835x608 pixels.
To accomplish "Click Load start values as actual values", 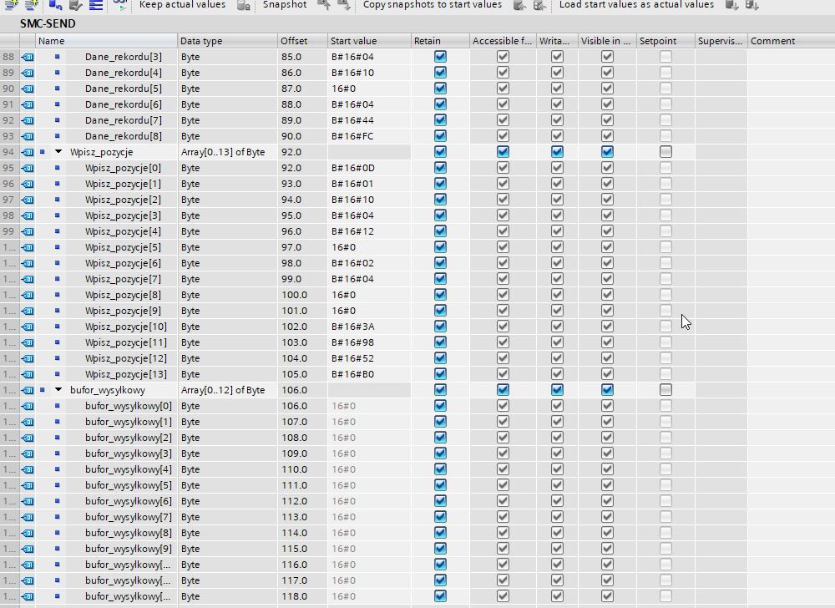I will [636, 5].
